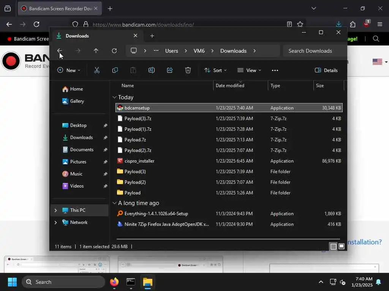Viewport: 389px width, 291px height.
Task: Collapse the A long time ago group
Action: [114, 203]
